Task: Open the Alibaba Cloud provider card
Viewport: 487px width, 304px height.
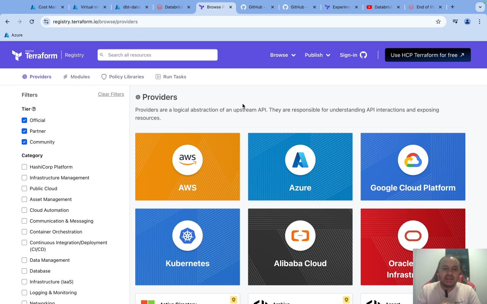Action: click(300, 247)
